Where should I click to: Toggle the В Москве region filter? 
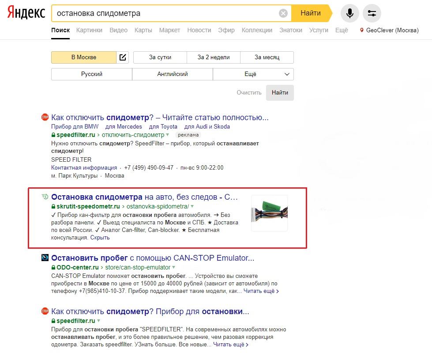click(x=84, y=57)
